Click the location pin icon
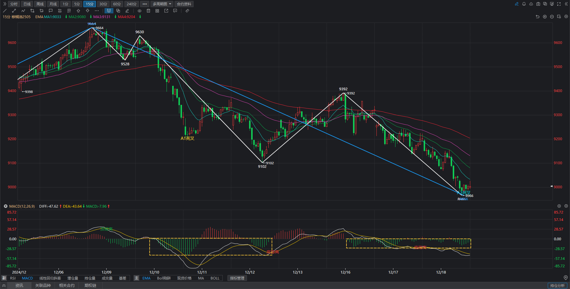The height and width of the screenshot is (289, 570). [566, 278]
